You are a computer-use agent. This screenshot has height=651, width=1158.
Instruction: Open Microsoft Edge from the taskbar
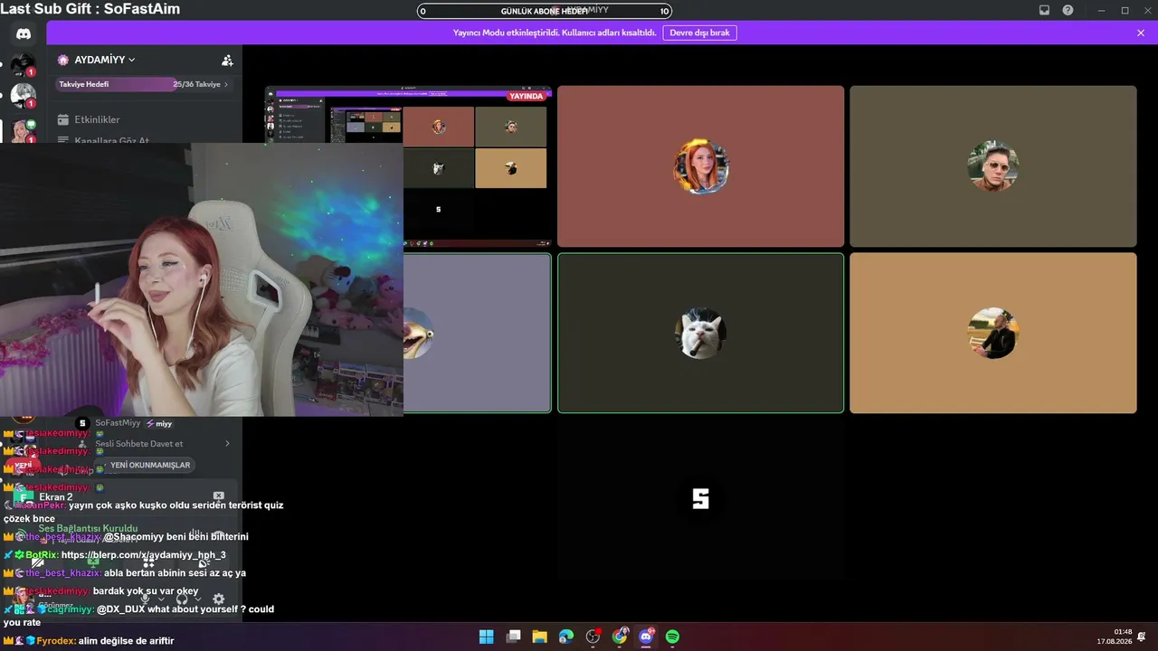point(566,637)
